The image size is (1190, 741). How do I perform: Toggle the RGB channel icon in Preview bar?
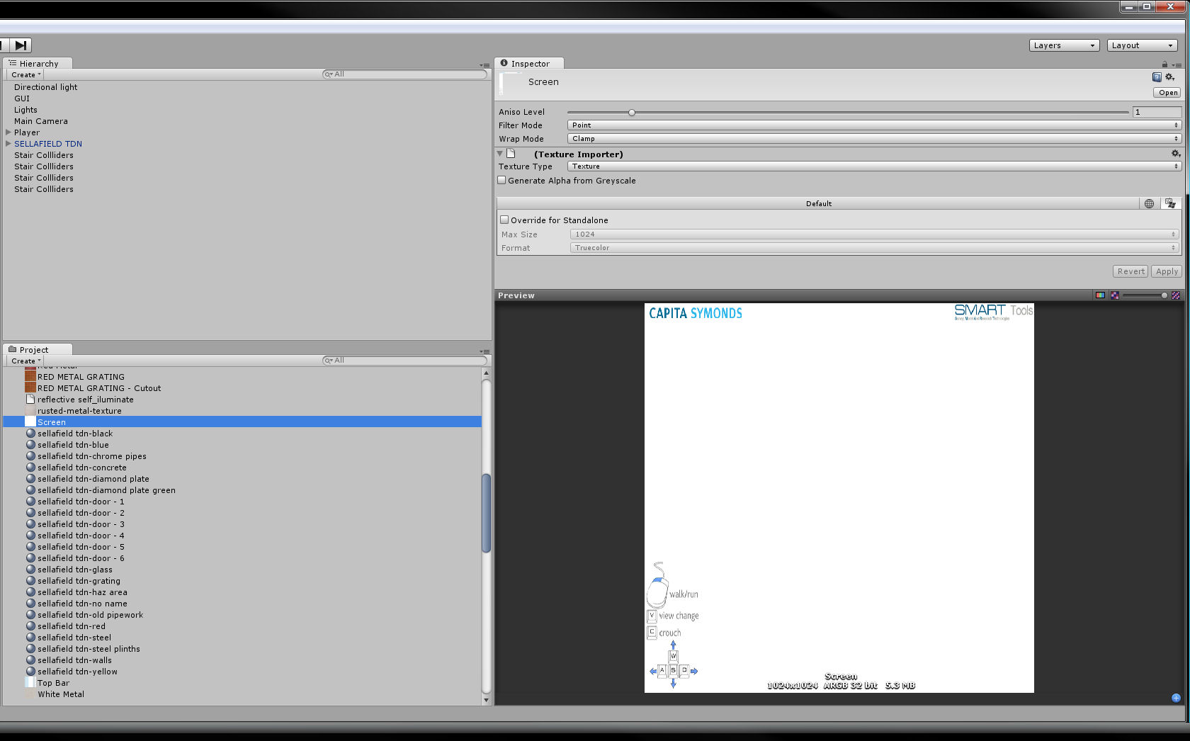[1100, 295]
